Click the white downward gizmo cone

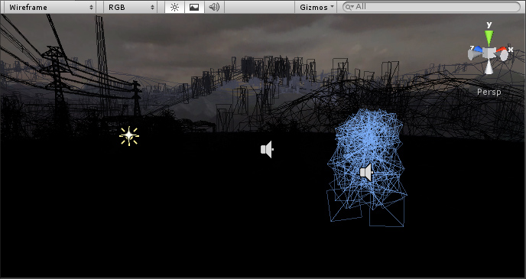click(489, 67)
